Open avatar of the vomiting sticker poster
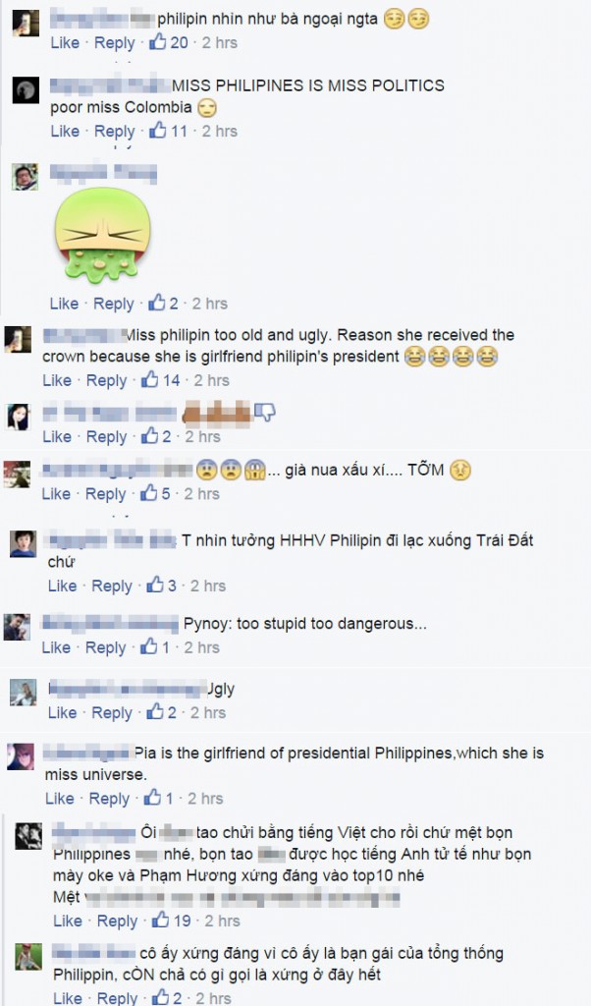The image size is (591, 1006). (x=25, y=177)
